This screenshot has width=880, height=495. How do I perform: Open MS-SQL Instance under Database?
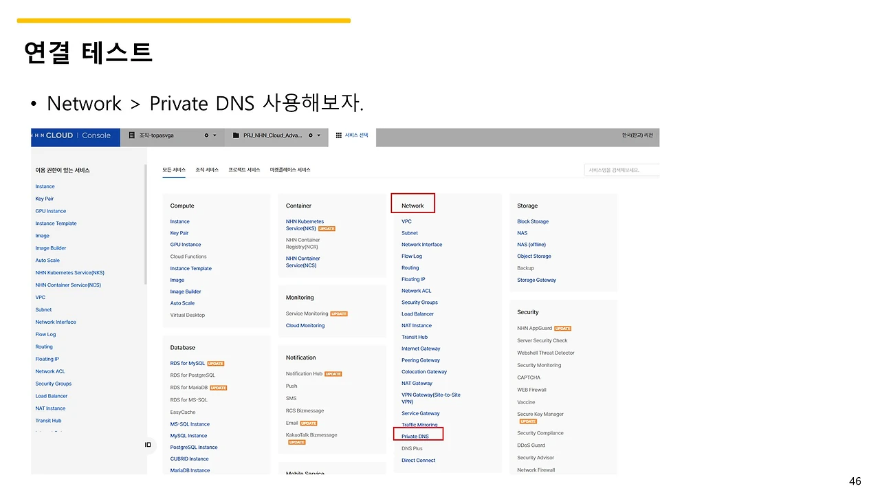click(190, 424)
